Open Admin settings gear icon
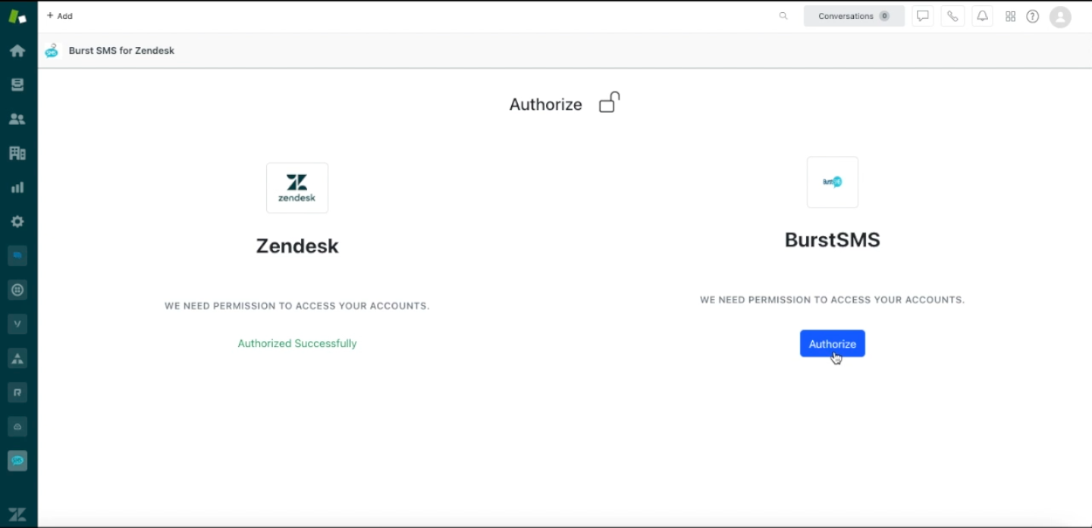 click(17, 221)
